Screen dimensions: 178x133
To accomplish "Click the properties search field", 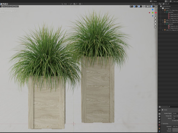I will click(173, 107).
